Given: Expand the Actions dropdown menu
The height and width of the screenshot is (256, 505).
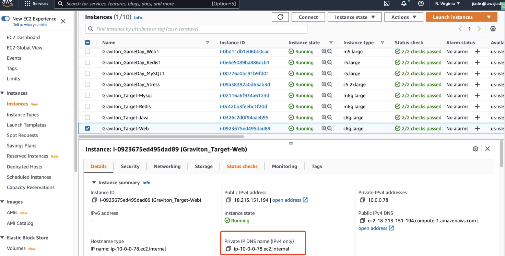Looking at the screenshot, I should [x=404, y=17].
